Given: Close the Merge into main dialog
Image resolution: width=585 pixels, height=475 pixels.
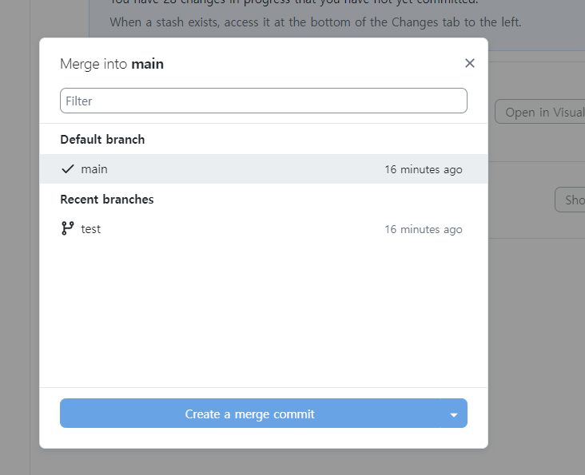Looking at the screenshot, I should [470, 63].
